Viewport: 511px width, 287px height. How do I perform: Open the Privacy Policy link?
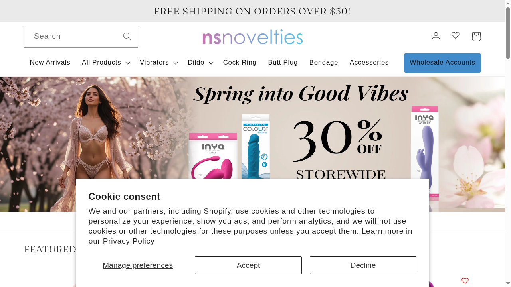pyautogui.click(x=128, y=241)
